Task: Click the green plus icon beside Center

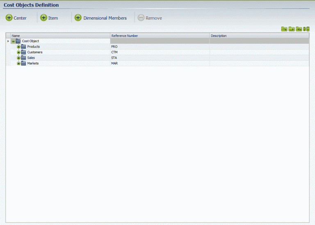Action: (x=9, y=18)
